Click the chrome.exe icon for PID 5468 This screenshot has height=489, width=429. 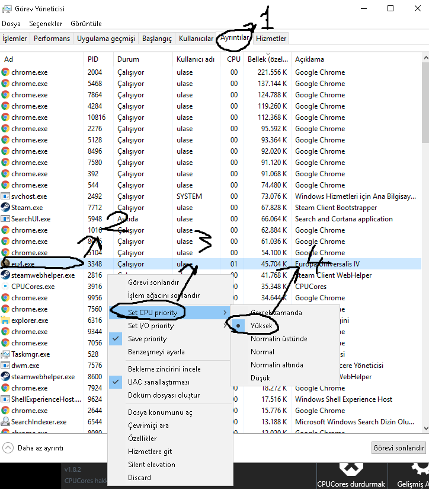[x=5, y=84]
